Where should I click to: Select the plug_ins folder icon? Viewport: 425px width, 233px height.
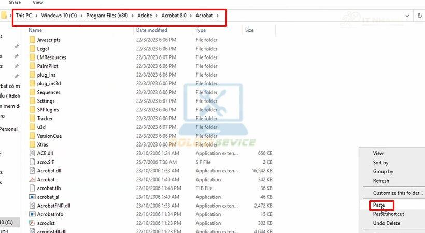coord(32,75)
